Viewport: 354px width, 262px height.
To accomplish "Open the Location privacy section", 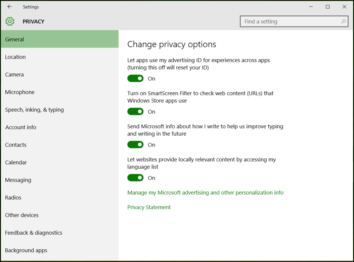I will point(15,57).
